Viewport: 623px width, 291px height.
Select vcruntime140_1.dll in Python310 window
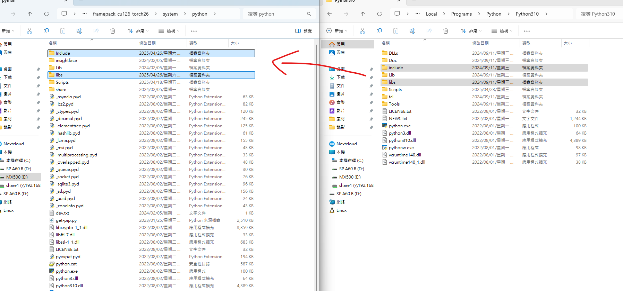(484, 162)
